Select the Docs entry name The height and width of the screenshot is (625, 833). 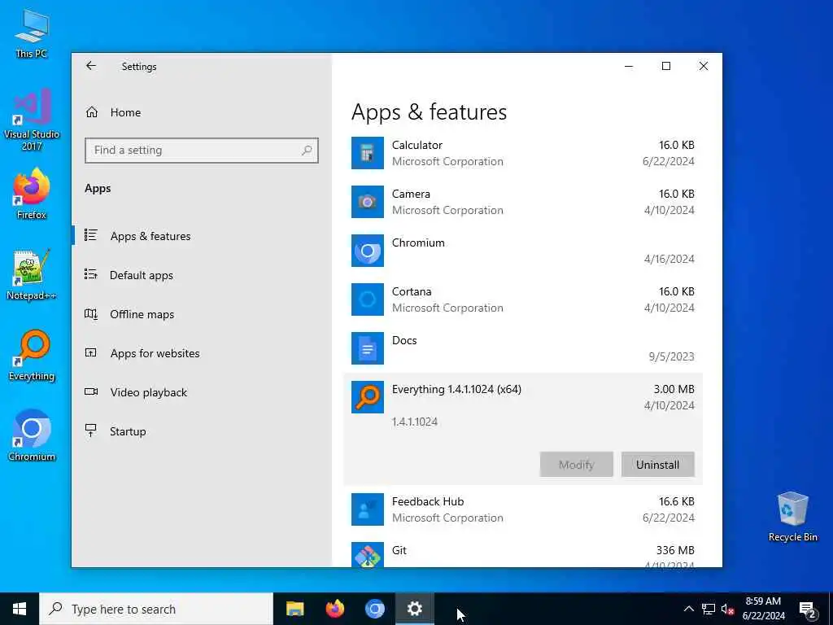click(404, 341)
